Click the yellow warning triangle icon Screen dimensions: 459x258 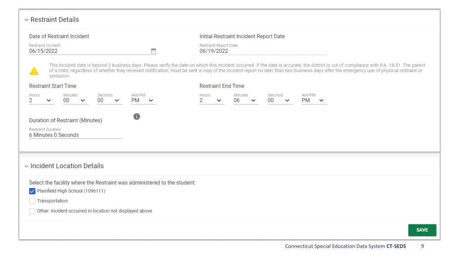[34, 71]
